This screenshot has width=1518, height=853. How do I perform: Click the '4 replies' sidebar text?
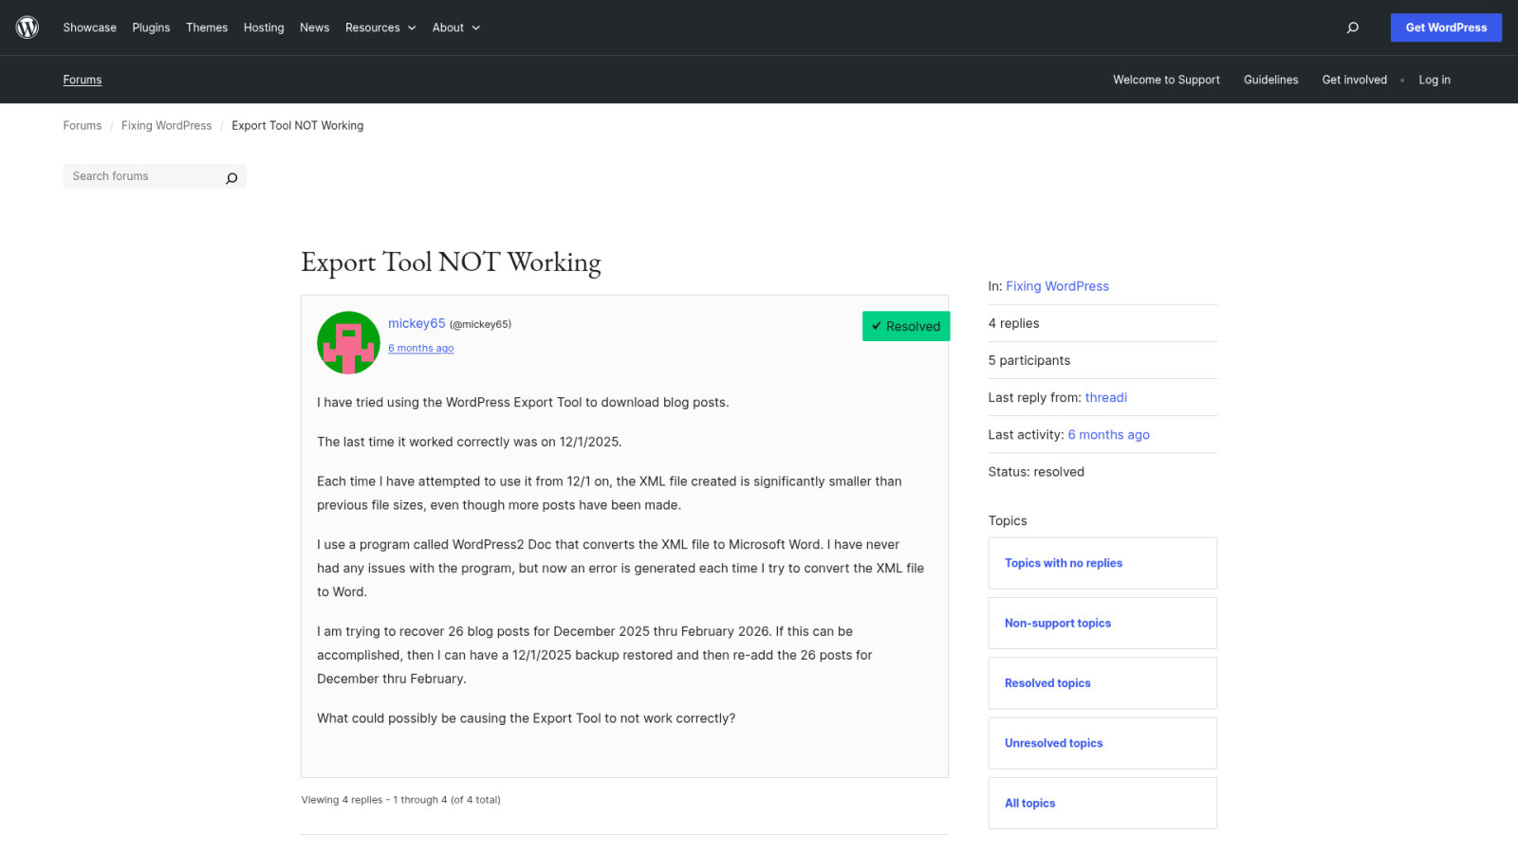[x=1014, y=323]
